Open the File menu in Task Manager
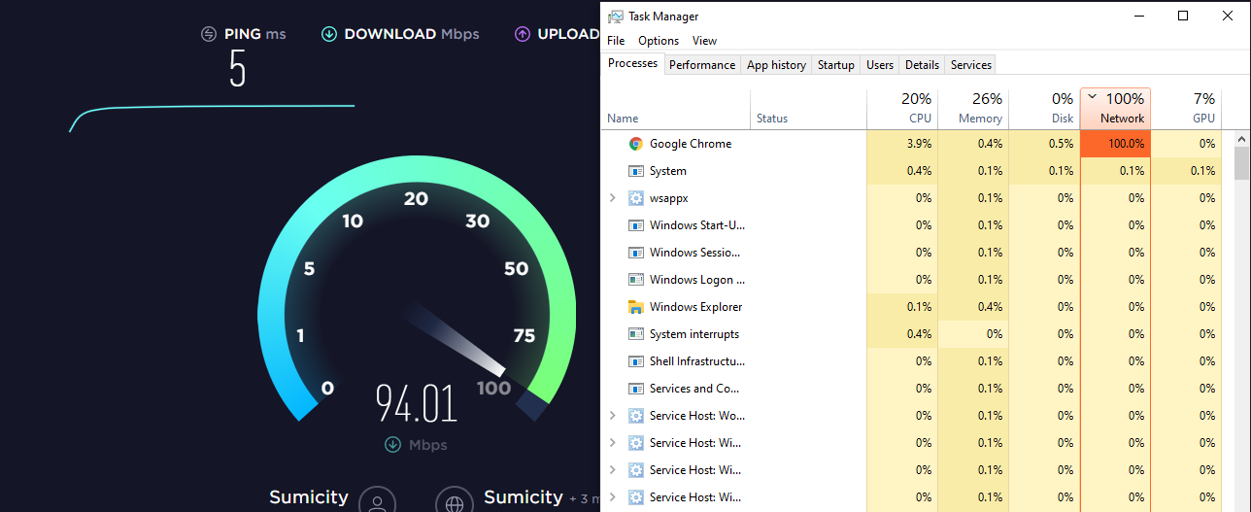 616,41
